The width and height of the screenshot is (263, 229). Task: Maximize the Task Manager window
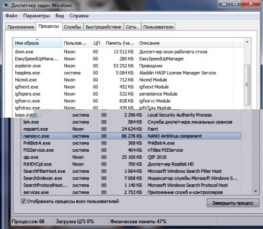click(236, 4)
